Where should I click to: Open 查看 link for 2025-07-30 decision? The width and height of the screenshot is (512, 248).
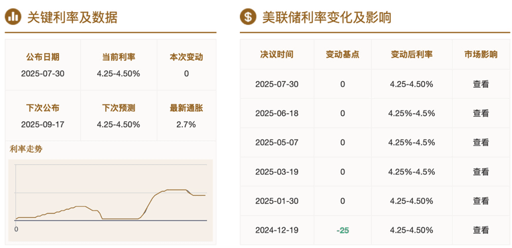[481, 84]
